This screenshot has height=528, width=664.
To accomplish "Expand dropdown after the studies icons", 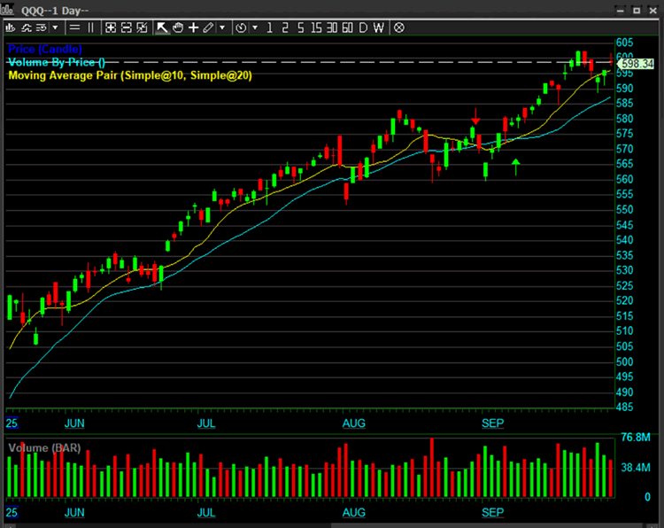I will click(x=56, y=27).
